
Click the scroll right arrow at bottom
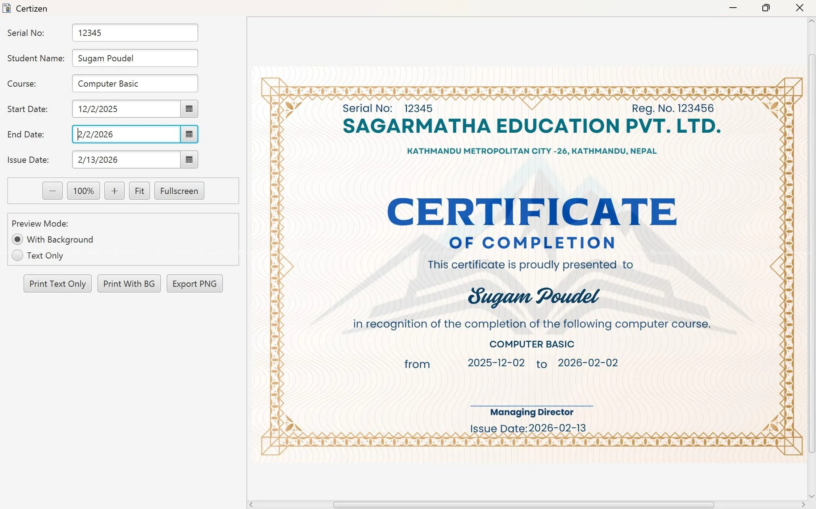(803, 505)
